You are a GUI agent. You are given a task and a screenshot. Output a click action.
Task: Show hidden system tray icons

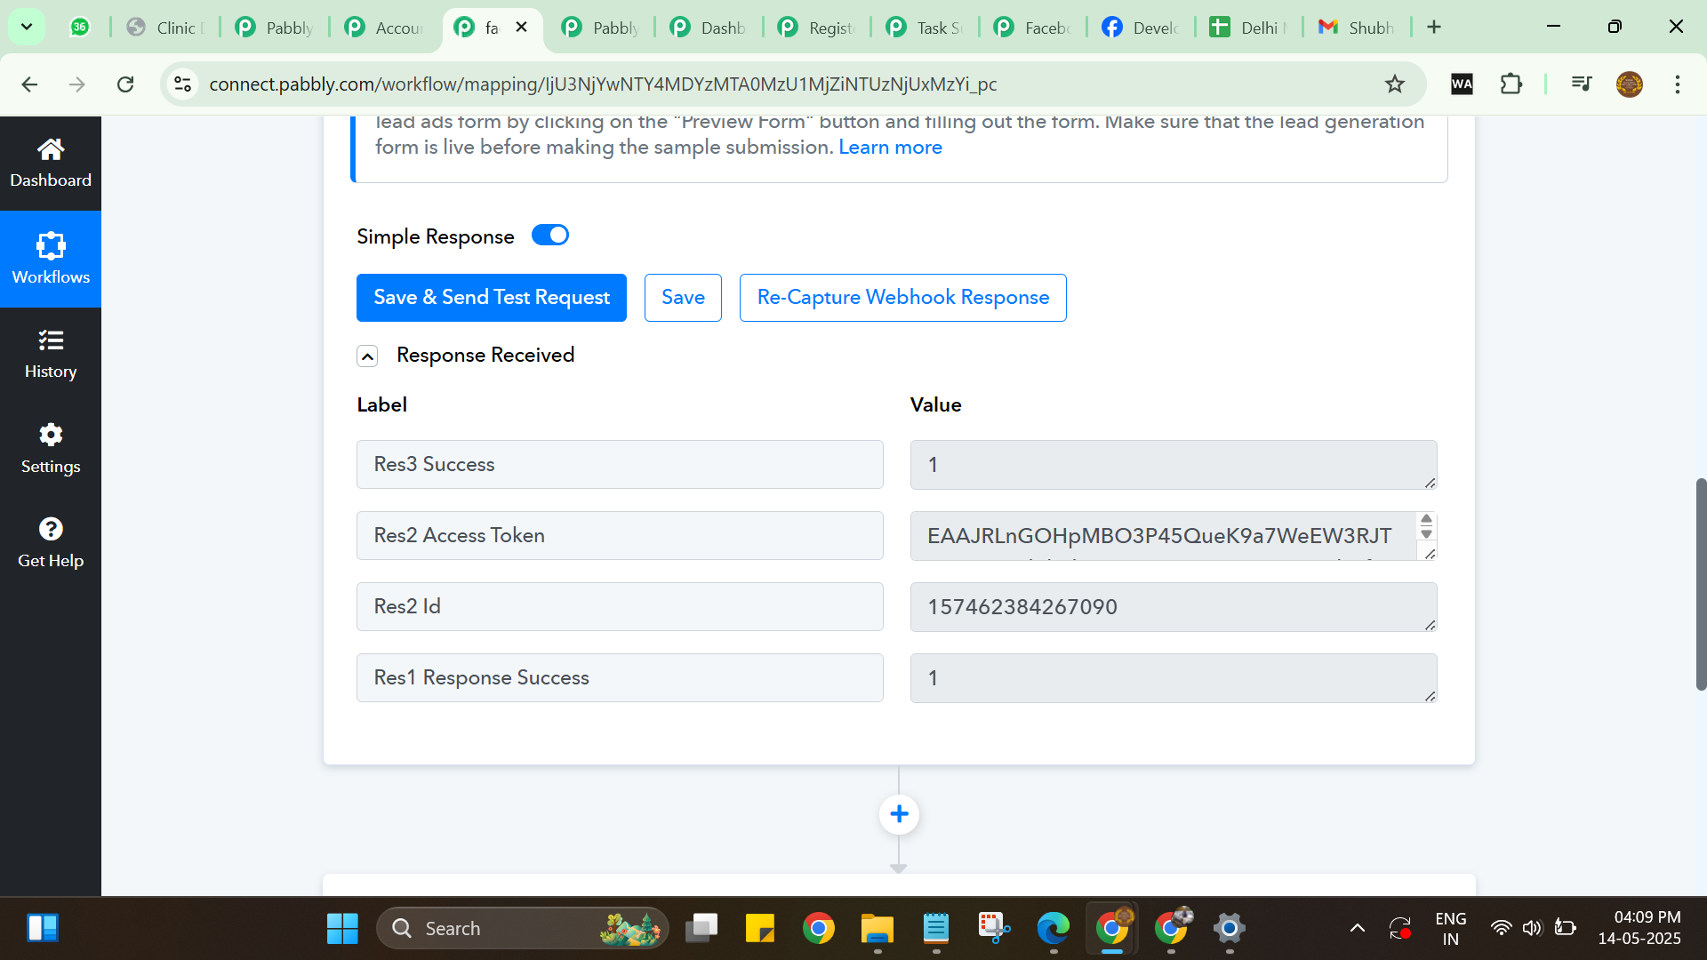coord(1357,929)
